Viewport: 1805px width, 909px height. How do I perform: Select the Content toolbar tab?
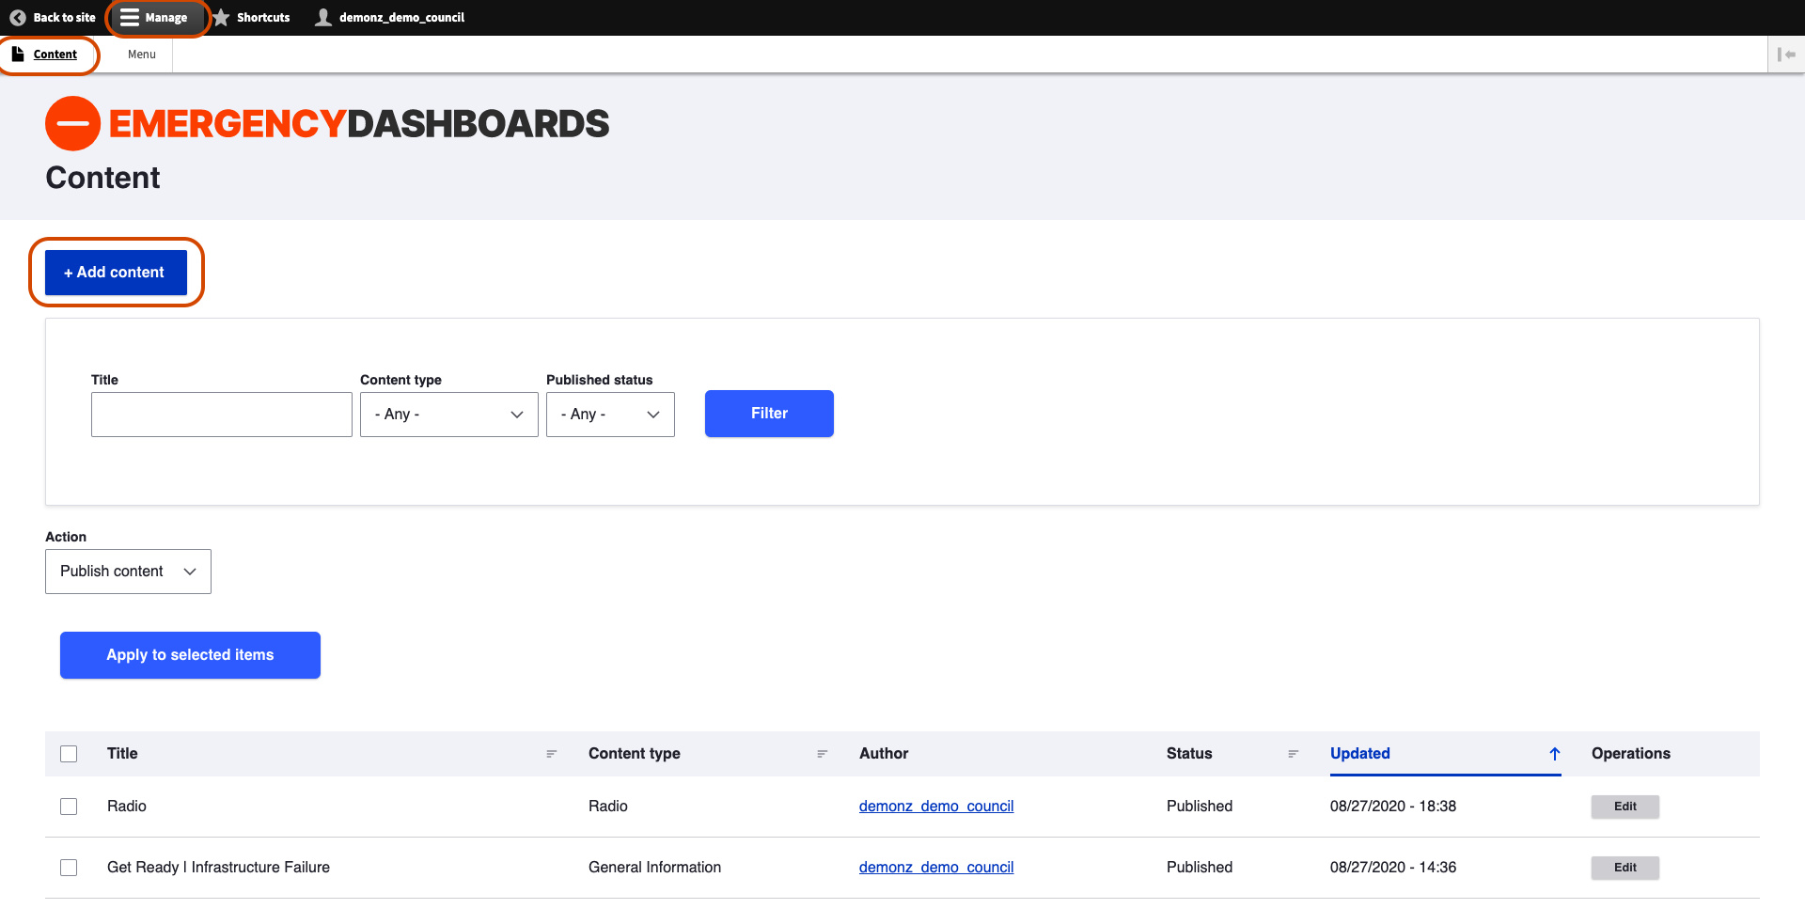pyautogui.click(x=45, y=55)
